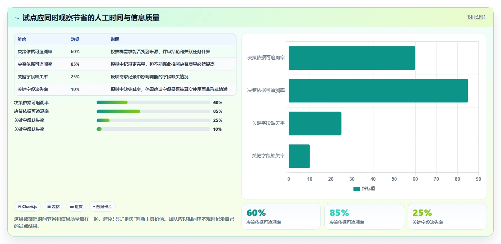Image resolution: width=501 pixels, height=244 pixels.
Task: Click 决策依据可追溯率 in the table's 85% row
Action: coord(35,64)
